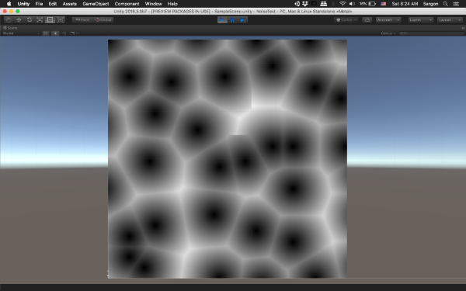
Task: Select the Rect Transform tool
Action: click(x=50, y=20)
